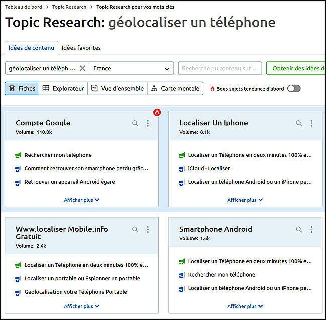Toggle the Sous-sujets tendance d'abord switch

294,89
